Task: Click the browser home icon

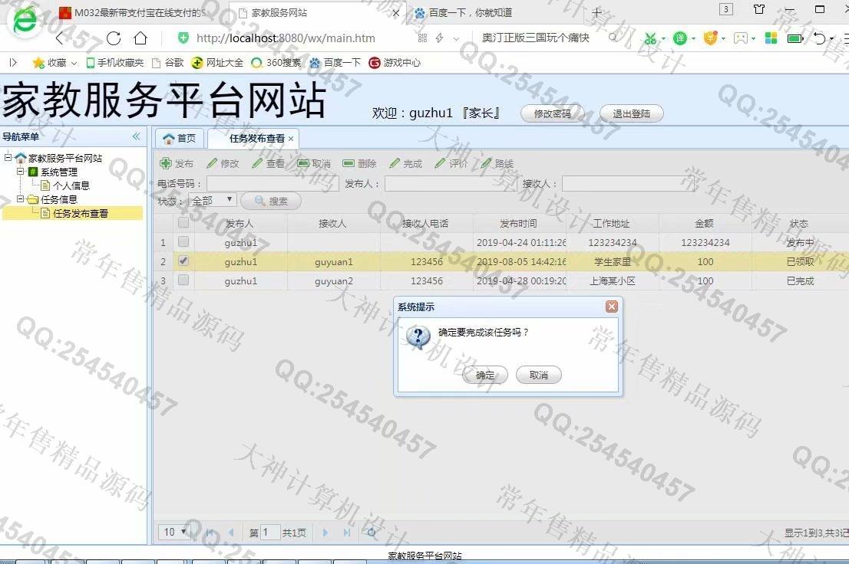Action: [x=140, y=38]
